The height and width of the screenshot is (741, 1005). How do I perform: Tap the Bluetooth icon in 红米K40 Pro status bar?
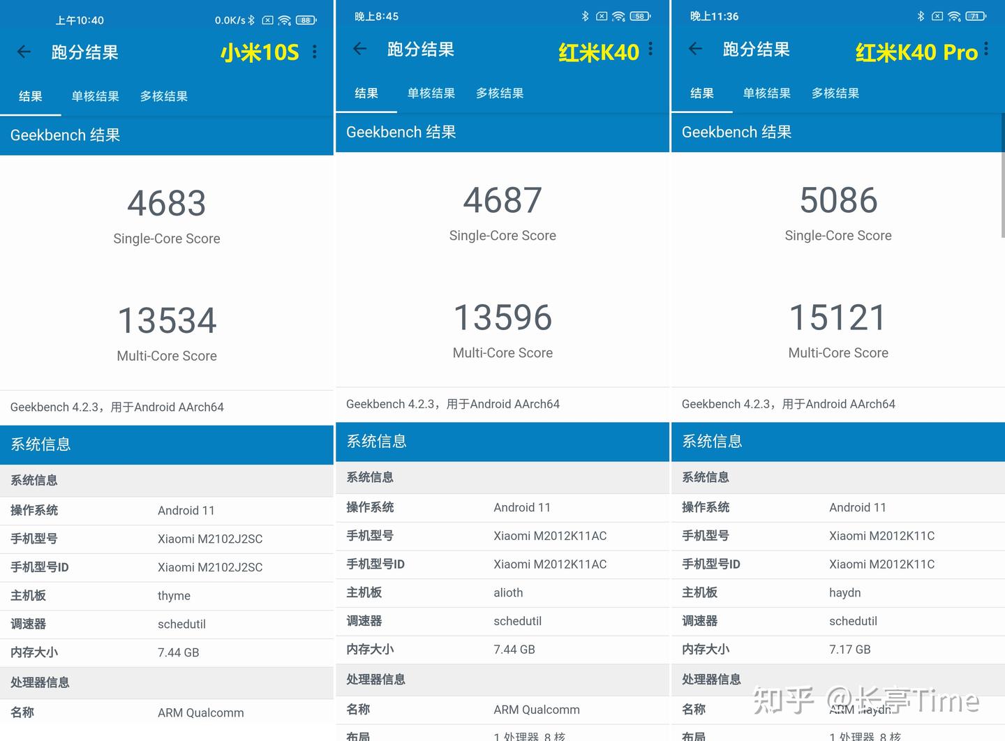click(921, 15)
